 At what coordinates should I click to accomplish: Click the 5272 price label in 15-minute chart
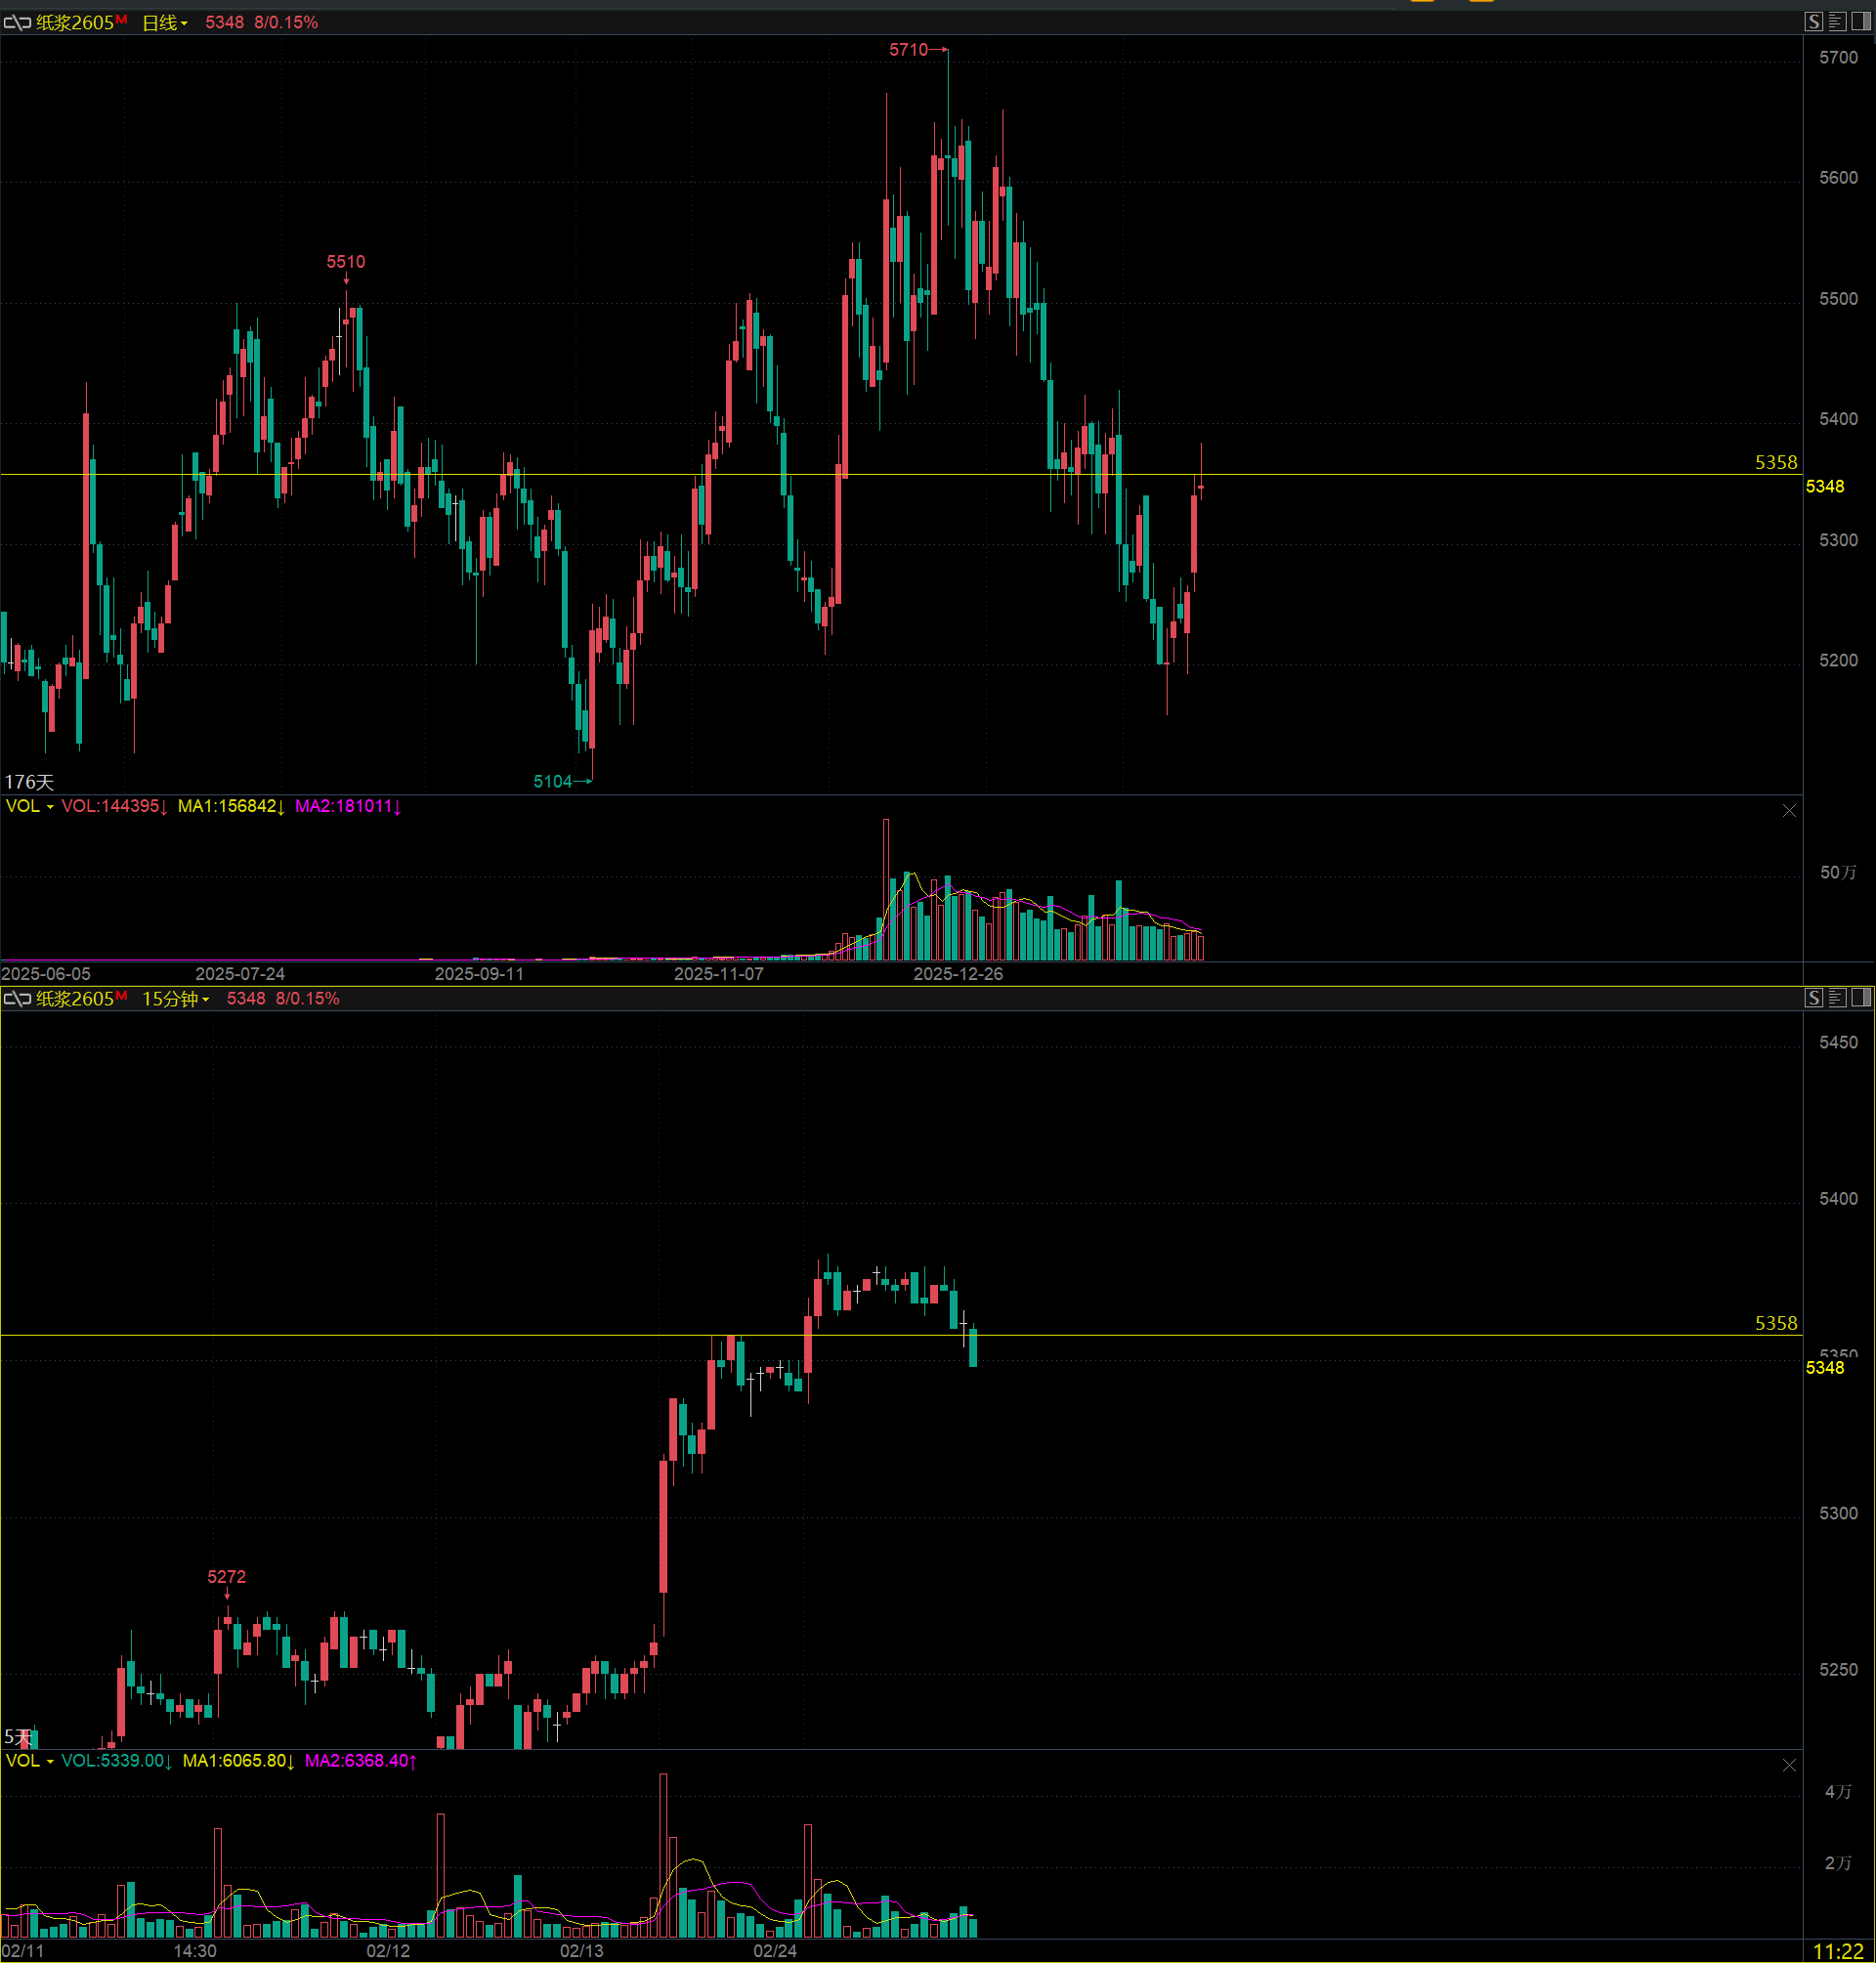[226, 1577]
